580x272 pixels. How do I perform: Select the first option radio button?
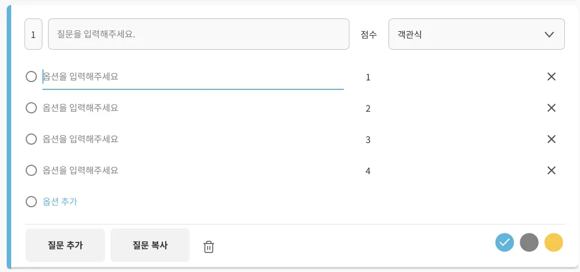tap(32, 77)
